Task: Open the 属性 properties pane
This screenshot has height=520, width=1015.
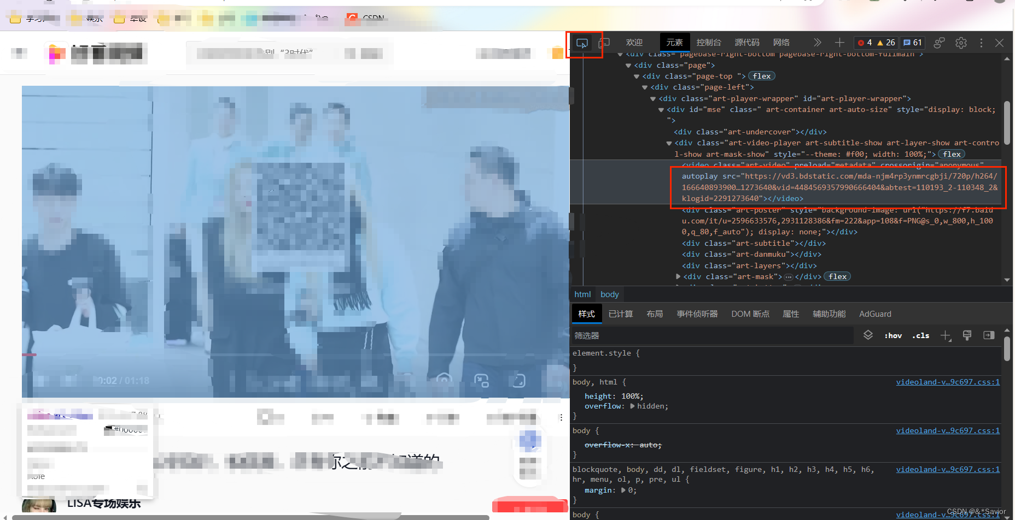Action: click(791, 314)
